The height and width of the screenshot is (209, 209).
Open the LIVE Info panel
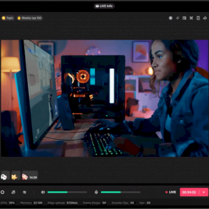(x=104, y=6)
